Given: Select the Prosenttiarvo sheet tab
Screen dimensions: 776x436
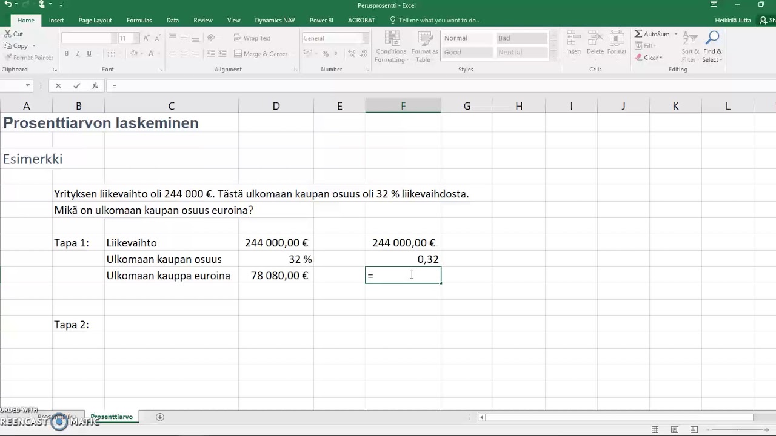Looking at the screenshot, I should pos(112,417).
